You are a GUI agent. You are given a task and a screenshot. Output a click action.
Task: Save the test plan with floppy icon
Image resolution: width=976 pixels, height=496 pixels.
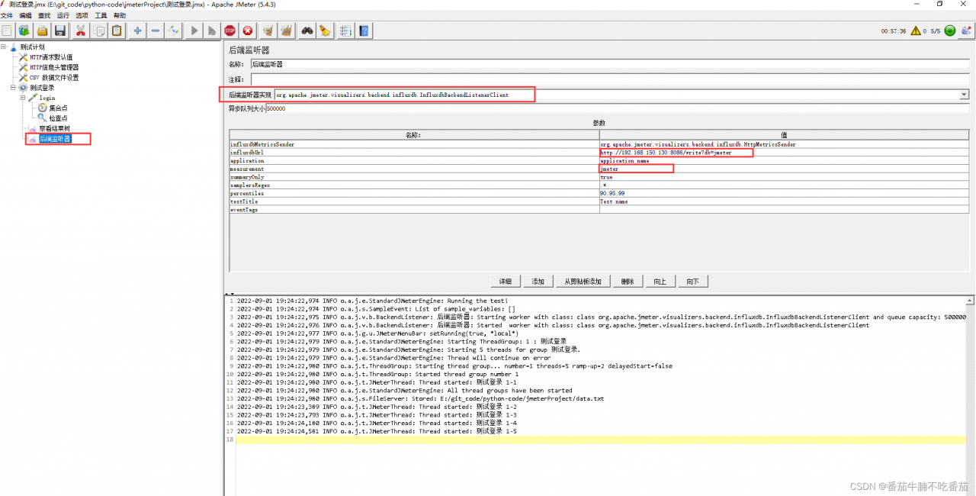click(x=61, y=31)
